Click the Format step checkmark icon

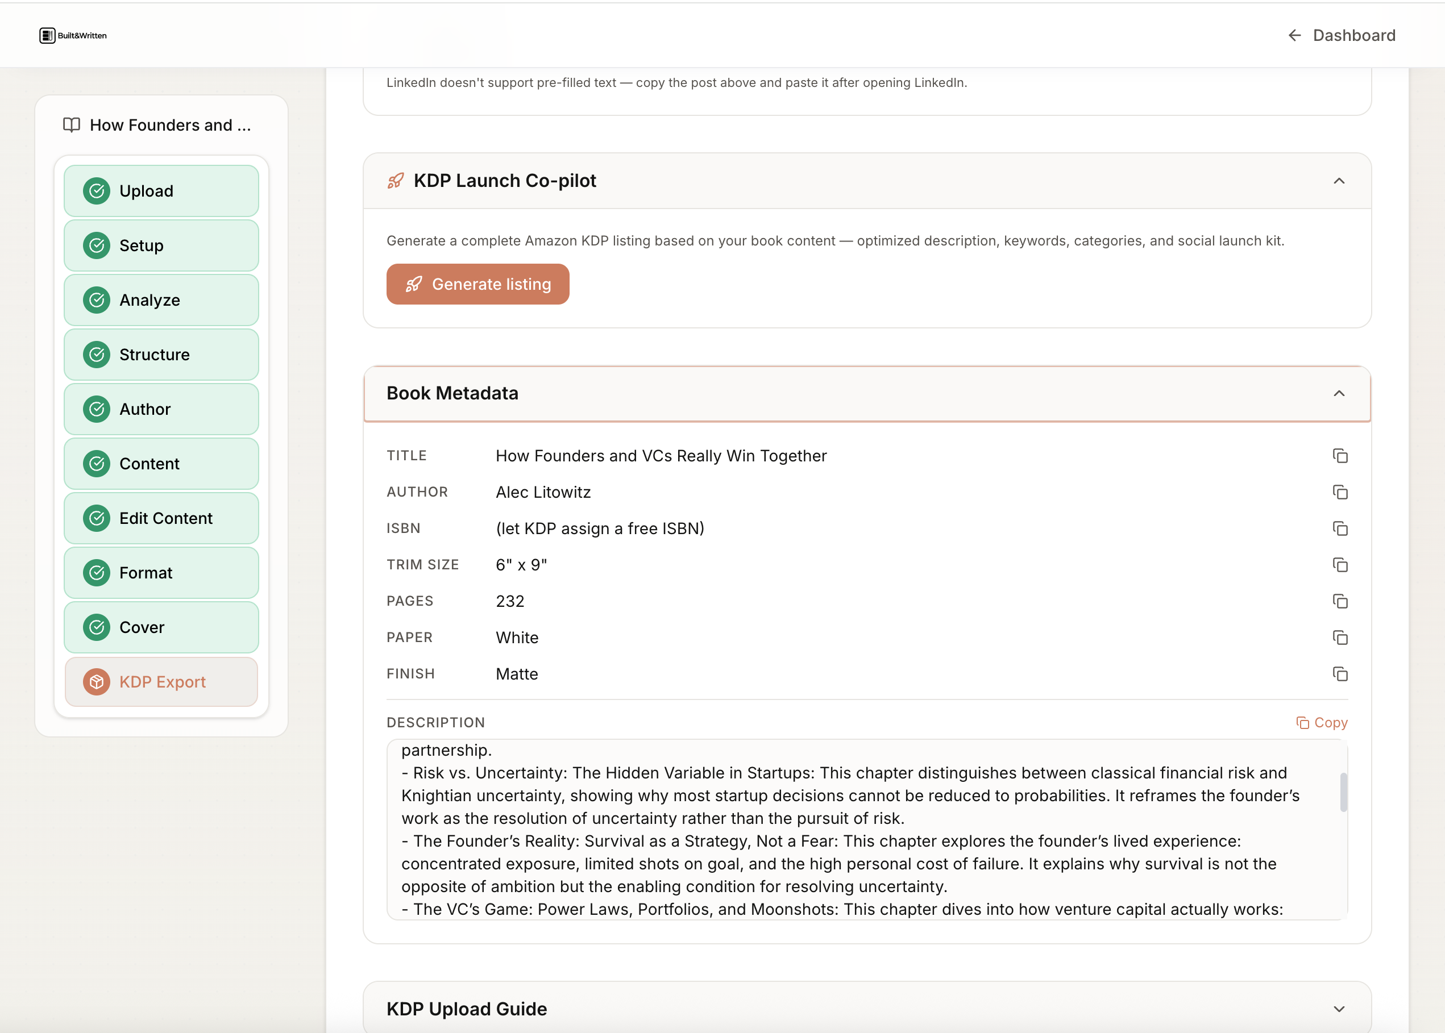tap(97, 573)
